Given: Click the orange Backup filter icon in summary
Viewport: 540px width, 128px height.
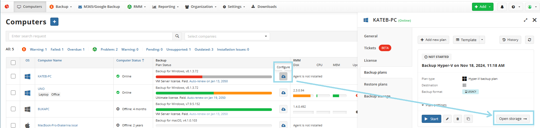Looking at the screenshot, I should coord(24,49).
